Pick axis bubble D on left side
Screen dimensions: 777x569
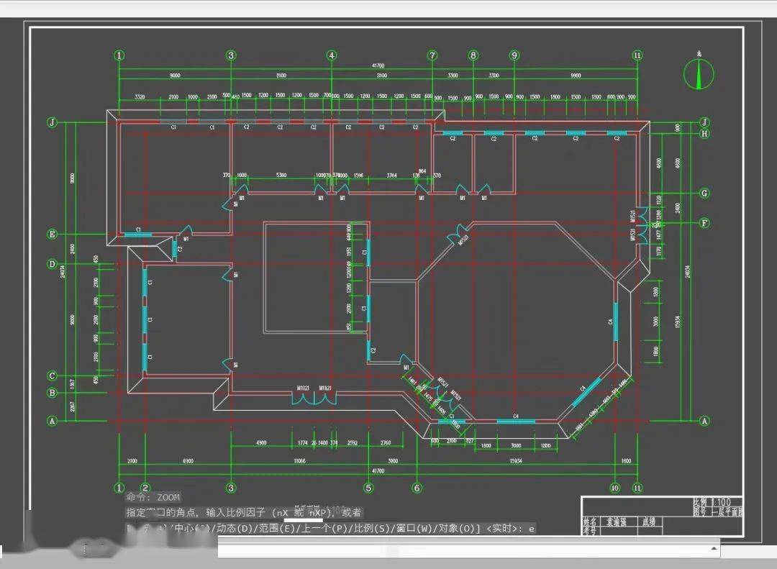(x=52, y=264)
